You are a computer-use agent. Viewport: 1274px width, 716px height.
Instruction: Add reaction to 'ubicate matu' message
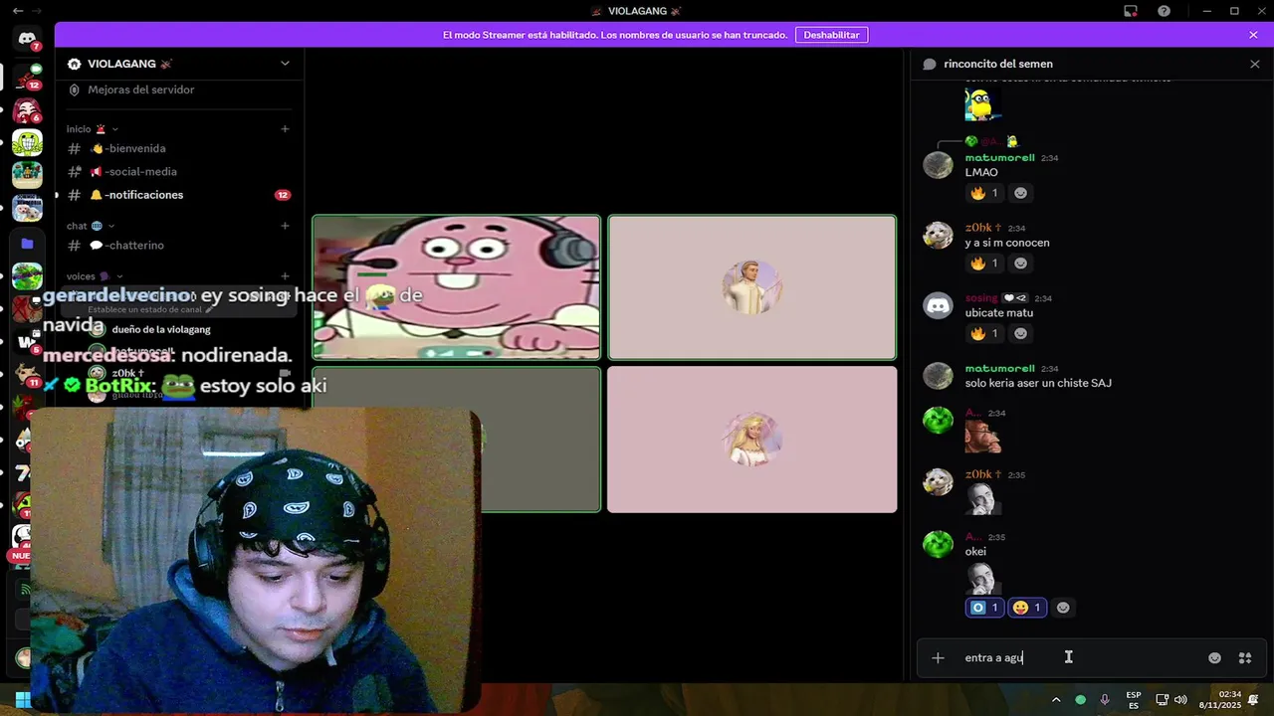coord(1020,333)
